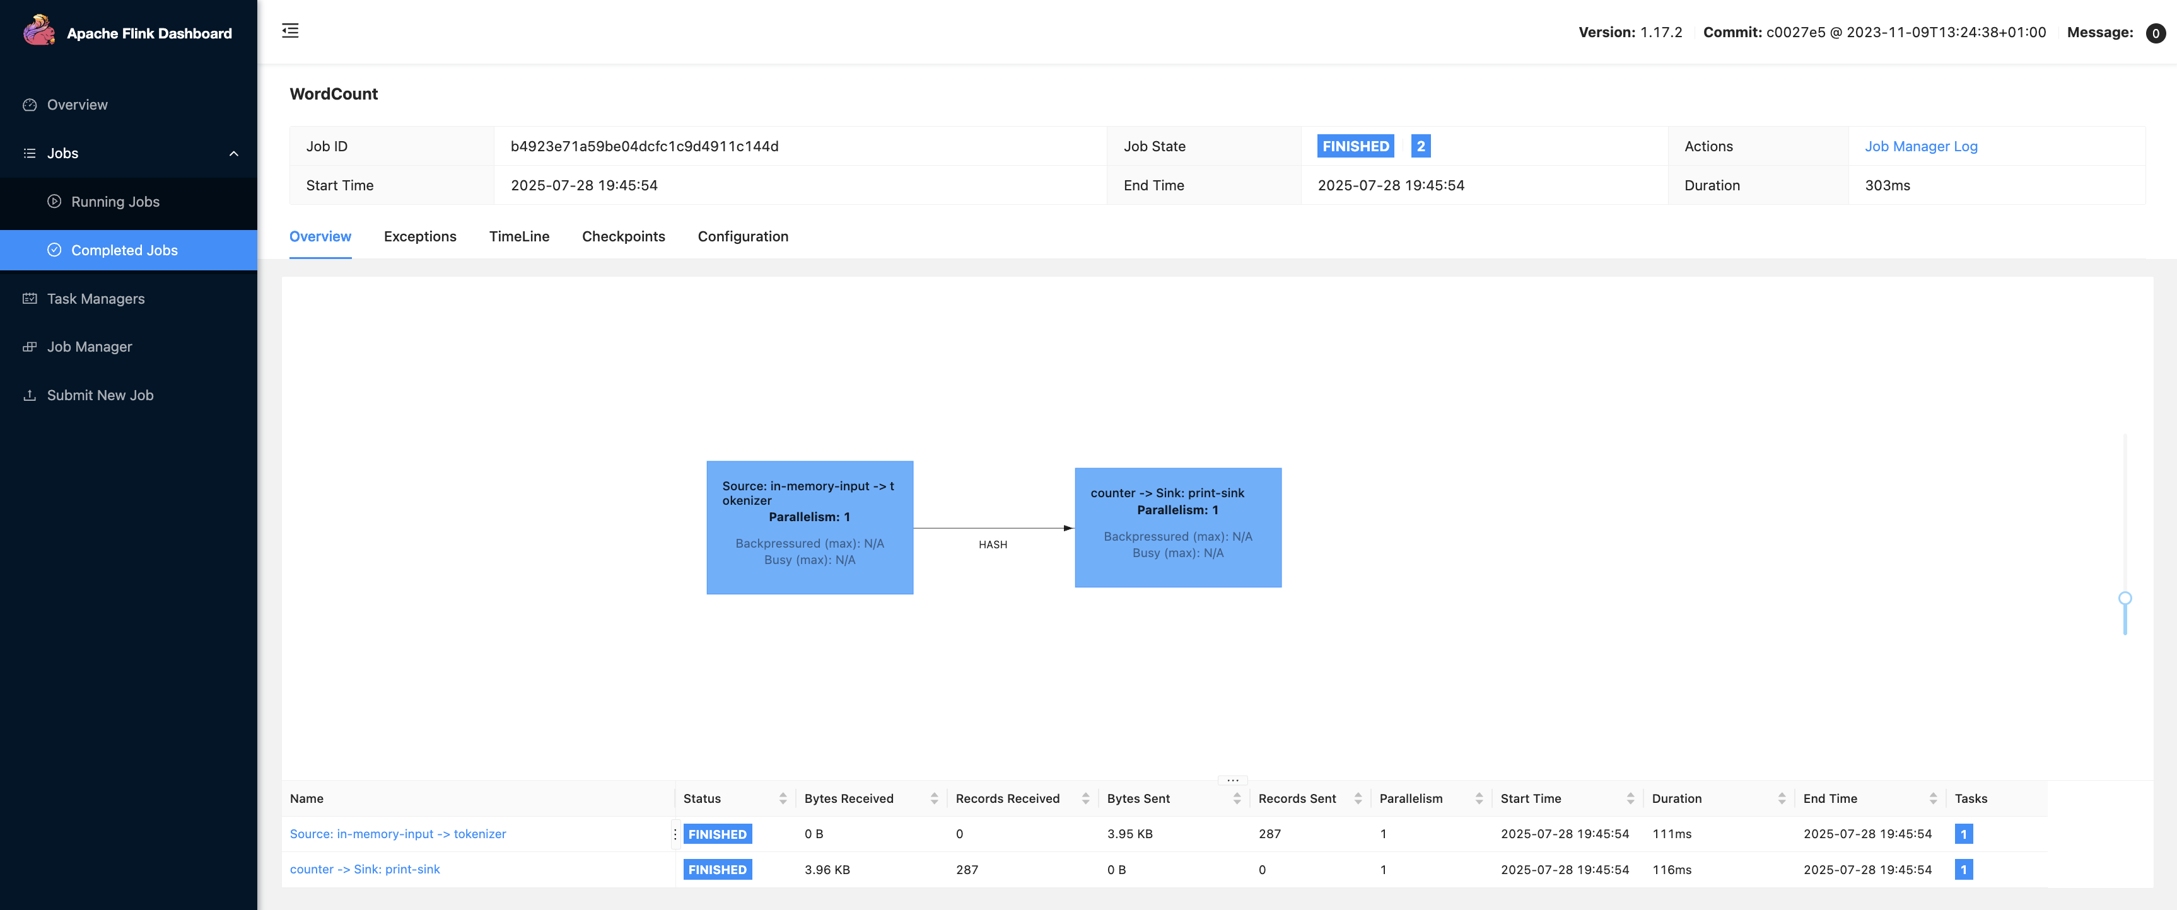Collapse sidebar with the fold menu icon
2177x910 pixels.
(290, 32)
